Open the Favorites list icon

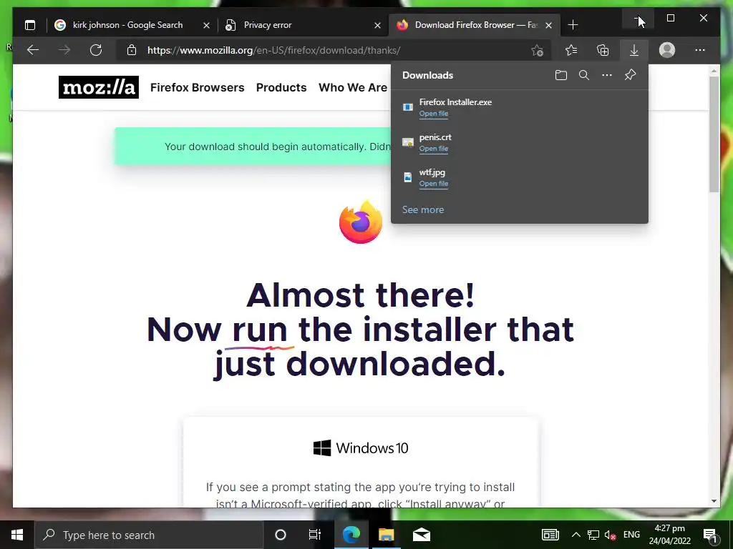(571, 50)
